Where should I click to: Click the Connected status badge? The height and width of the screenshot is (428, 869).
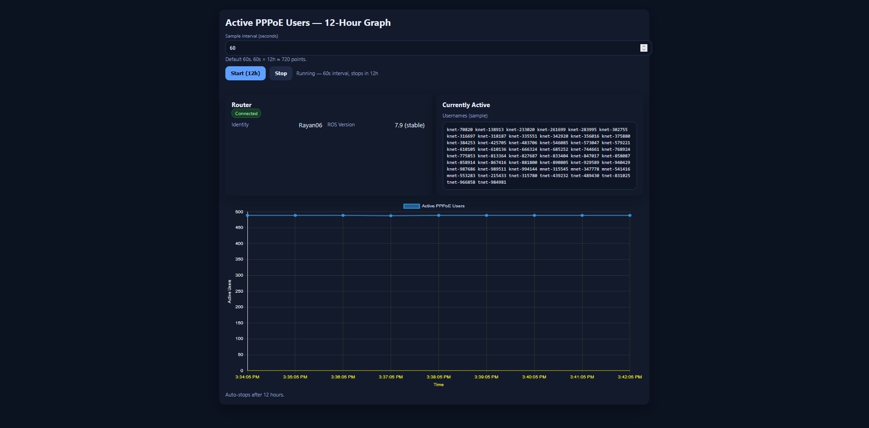click(x=246, y=114)
